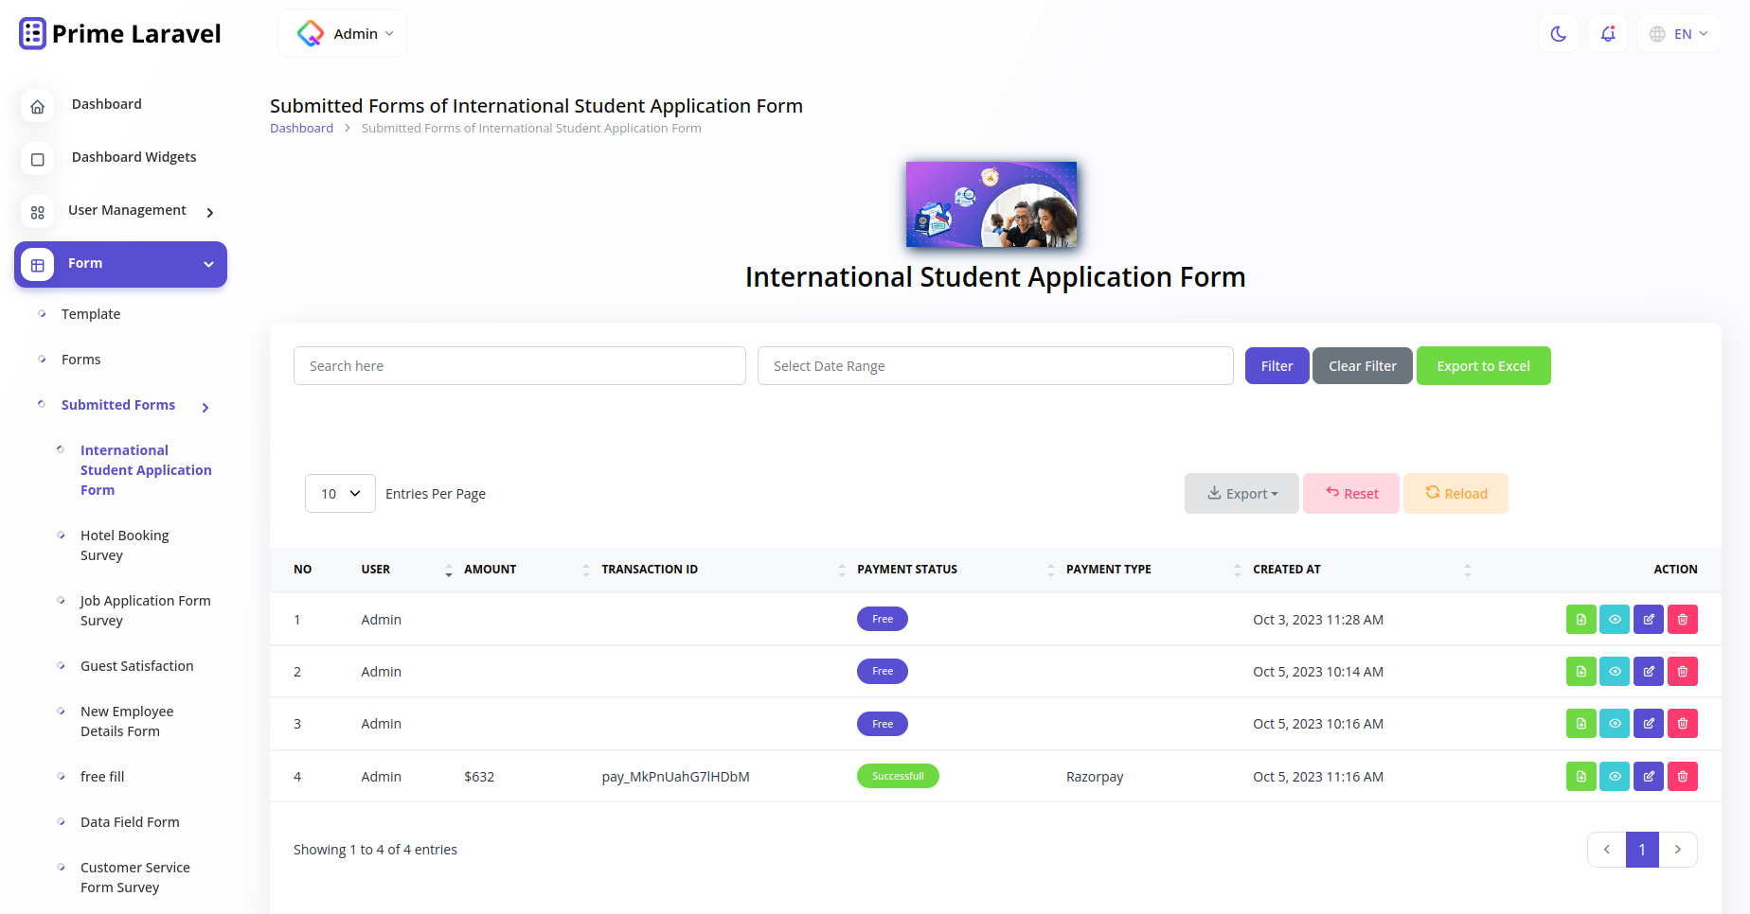Select Hotel Booking Survey in the sidebar
Image resolution: width=1750 pixels, height=914 pixels.
(x=125, y=545)
